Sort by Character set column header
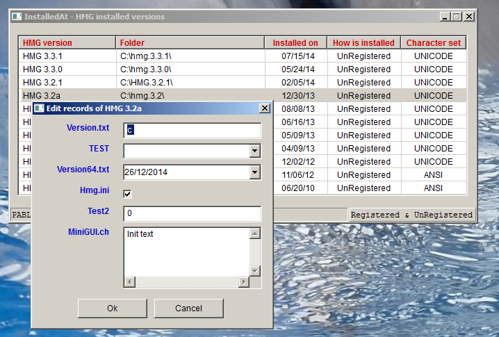499x337 pixels. (x=434, y=42)
